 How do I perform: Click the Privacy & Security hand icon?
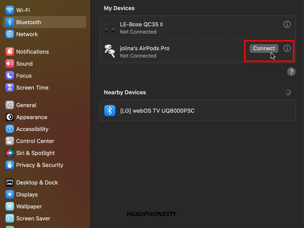coord(10,165)
